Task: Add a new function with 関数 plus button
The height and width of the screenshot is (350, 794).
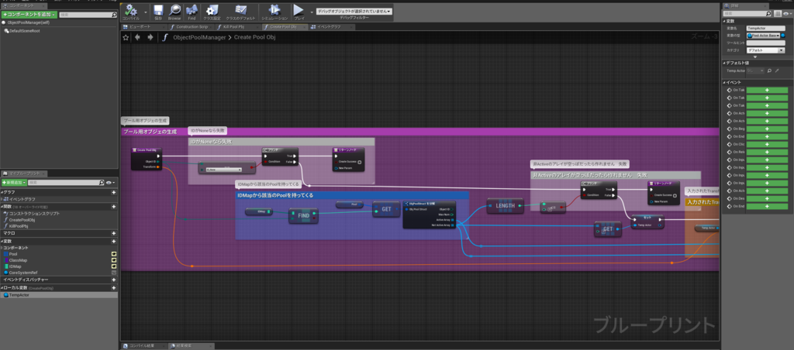Action: pyautogui.click(x=113, y=206)
